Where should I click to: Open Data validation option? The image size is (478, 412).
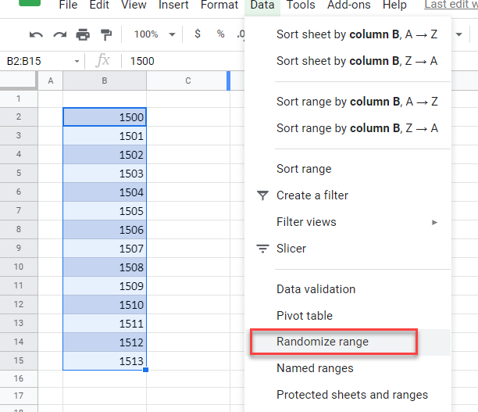point(316,289)
